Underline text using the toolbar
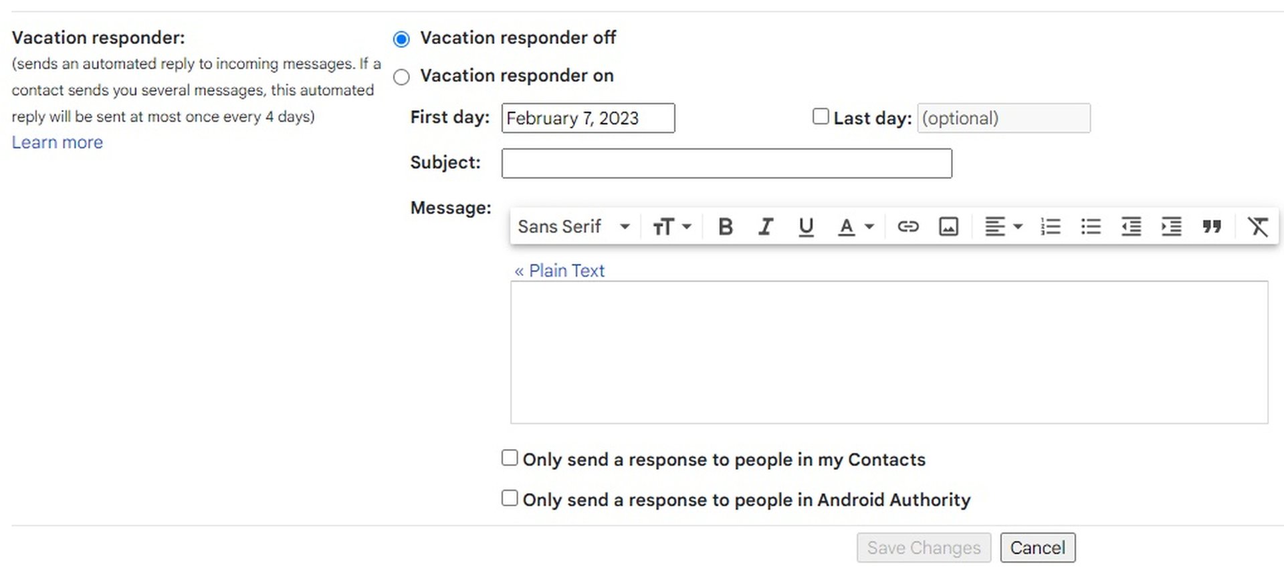 [806, 227]
